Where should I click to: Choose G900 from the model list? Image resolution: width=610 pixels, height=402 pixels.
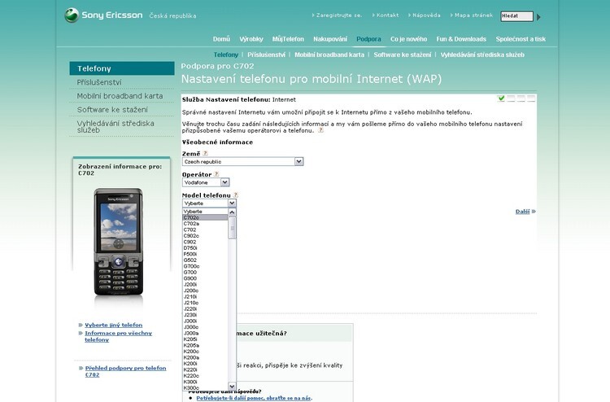coord(205,278)
